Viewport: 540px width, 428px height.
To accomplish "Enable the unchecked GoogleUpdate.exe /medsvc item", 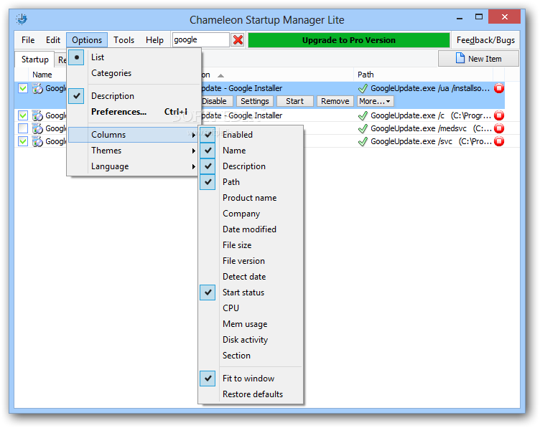I will click(x=23, y=128).
